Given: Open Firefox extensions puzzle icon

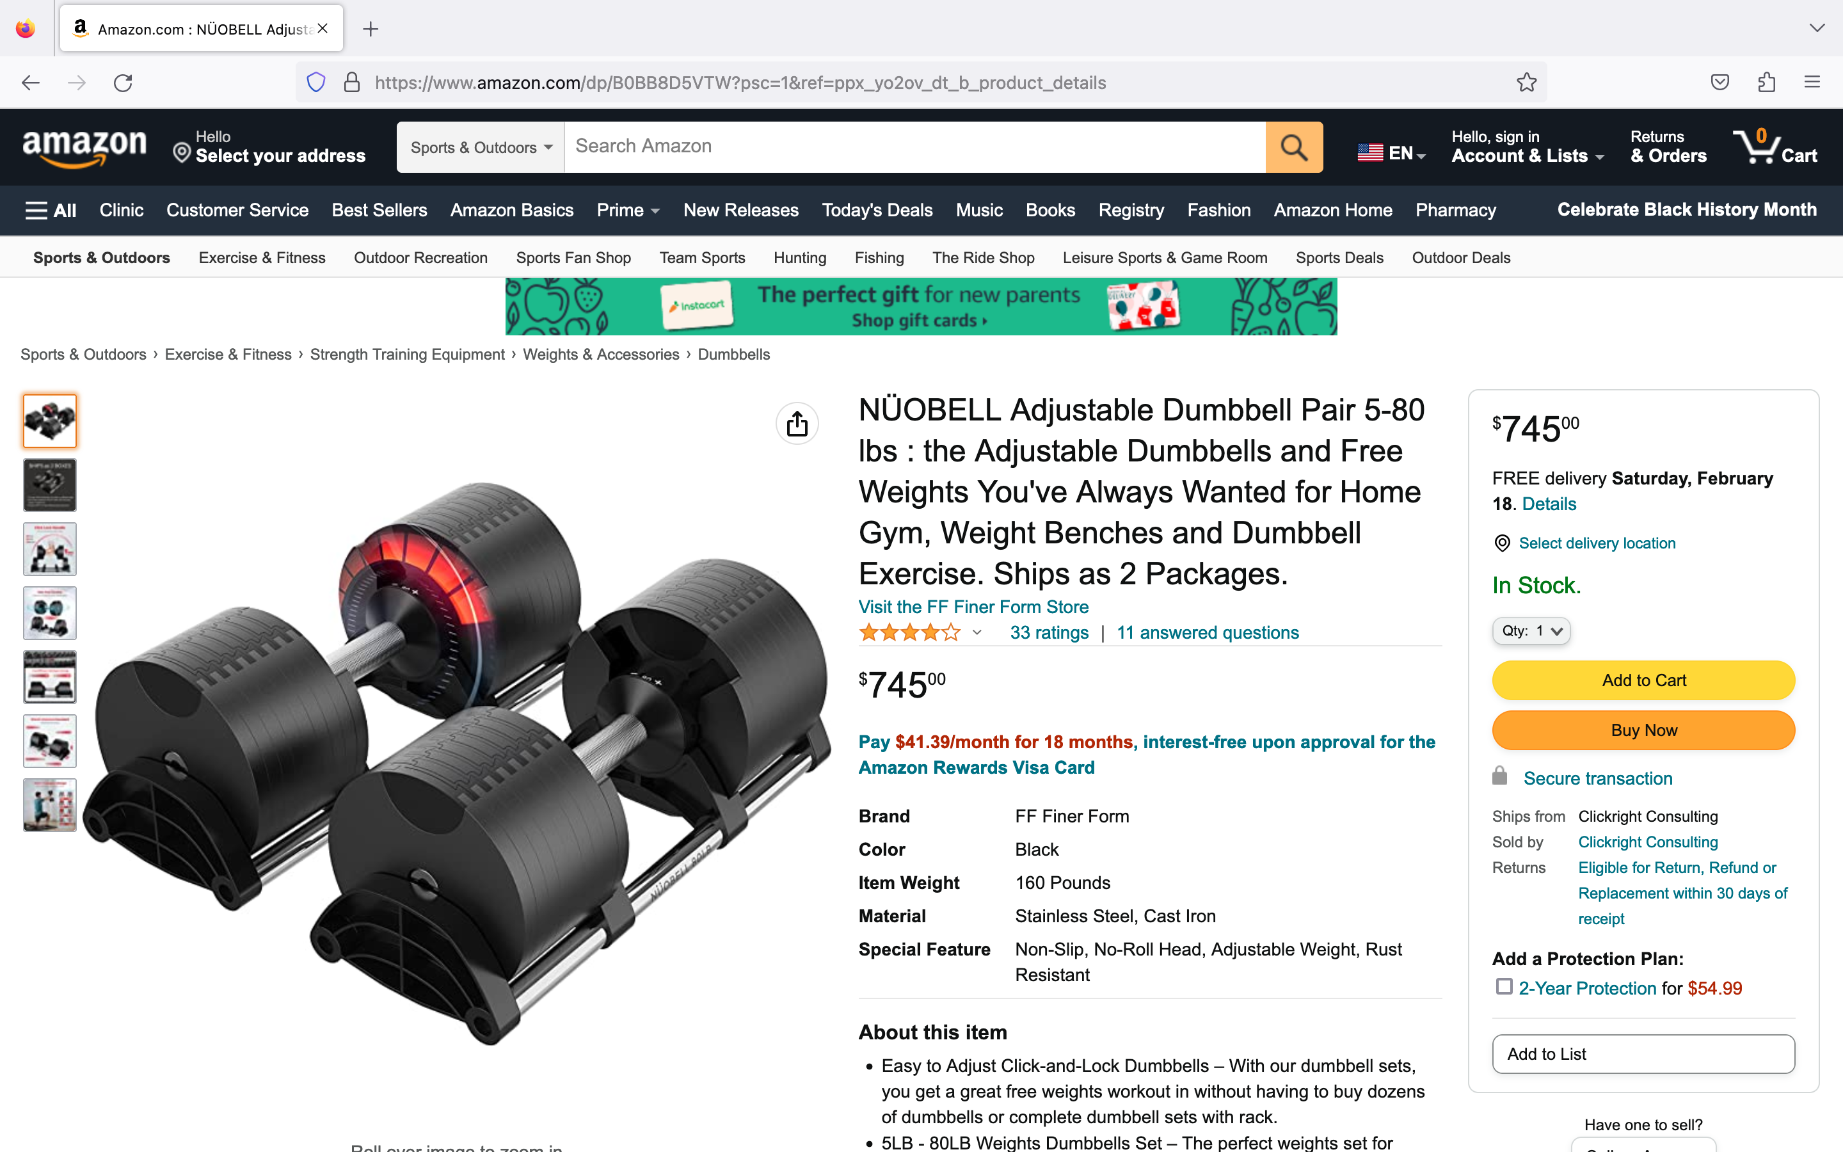Looking at the screenshot, I should click(x=1767, y=83).
